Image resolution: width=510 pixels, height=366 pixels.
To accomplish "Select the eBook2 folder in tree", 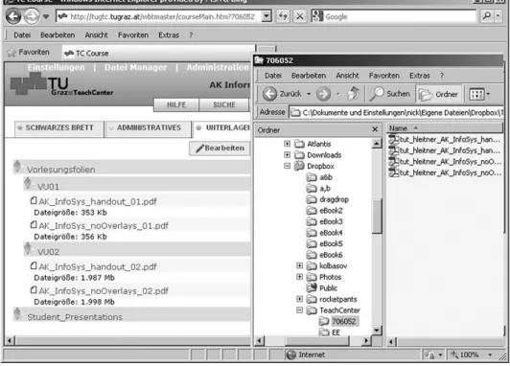I will coord(331,210).
